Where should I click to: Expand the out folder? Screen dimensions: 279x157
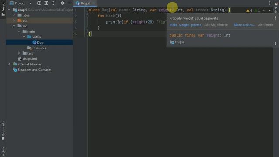click(x=14, y=20)
